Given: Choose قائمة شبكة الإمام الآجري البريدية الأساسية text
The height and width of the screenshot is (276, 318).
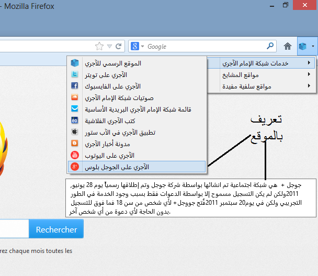Looking at the screenshot, I should pos(138,109).
